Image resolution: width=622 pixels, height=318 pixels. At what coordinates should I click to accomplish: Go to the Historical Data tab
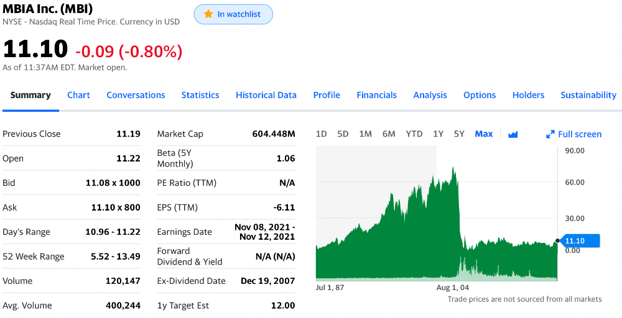[x=266, y=95]
